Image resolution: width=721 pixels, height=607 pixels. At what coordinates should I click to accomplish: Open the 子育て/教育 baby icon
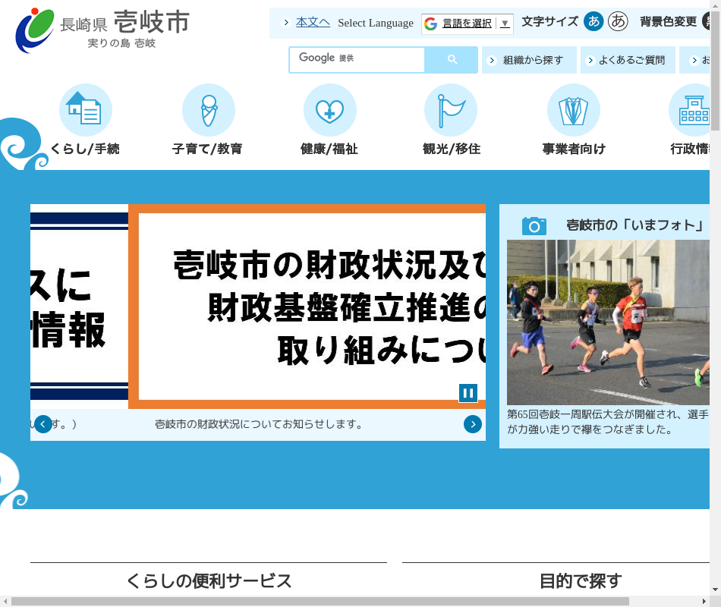coord(208,111)
